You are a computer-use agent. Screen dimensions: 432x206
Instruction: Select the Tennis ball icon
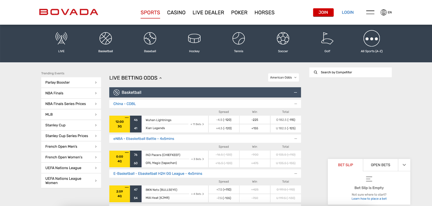(x=239, y=38)
